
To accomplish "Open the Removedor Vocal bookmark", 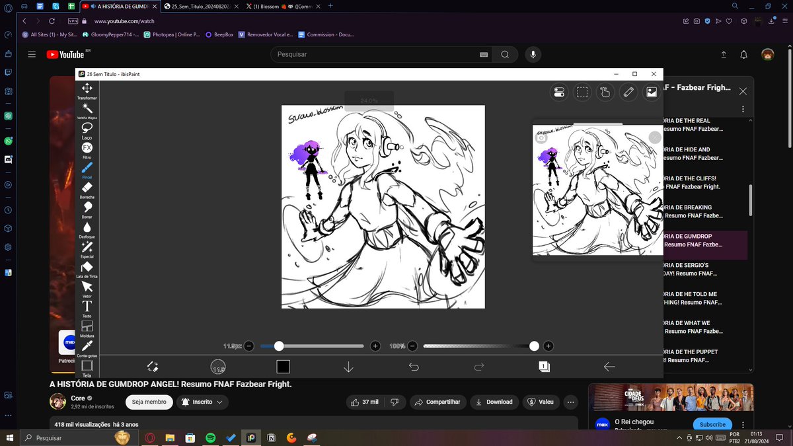I will point(265,34).
